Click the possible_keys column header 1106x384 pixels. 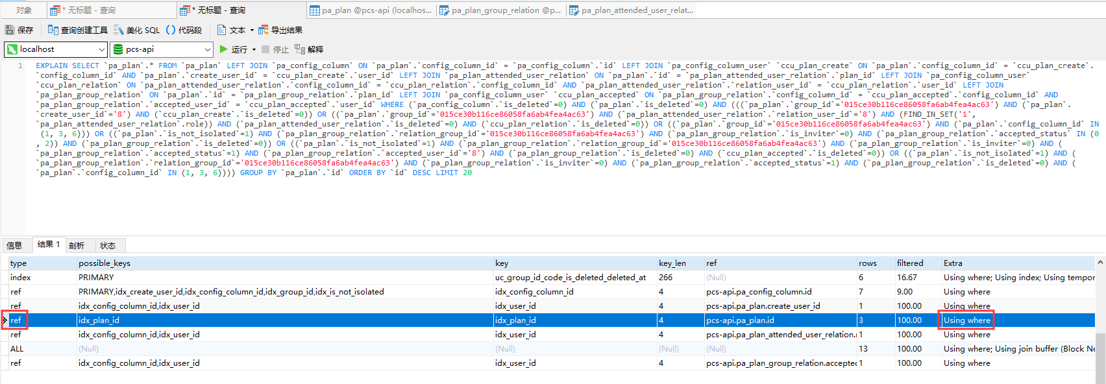tap(104, 263)
